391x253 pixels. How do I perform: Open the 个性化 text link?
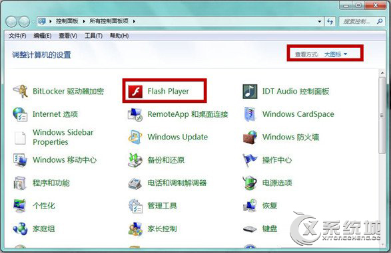tap(44, 206)
